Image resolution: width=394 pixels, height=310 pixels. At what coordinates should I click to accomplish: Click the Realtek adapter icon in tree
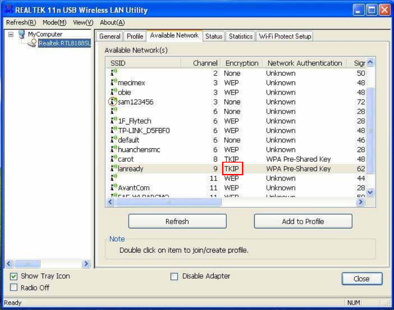(x=32, y=43)
